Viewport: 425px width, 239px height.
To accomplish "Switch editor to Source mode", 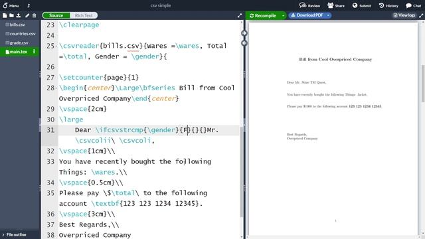I will pyautogui.click(x=56, y=15).
